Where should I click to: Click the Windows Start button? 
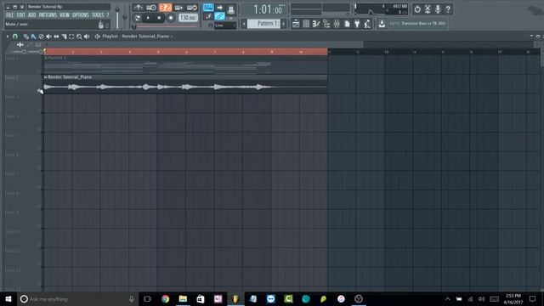point(8,298)
